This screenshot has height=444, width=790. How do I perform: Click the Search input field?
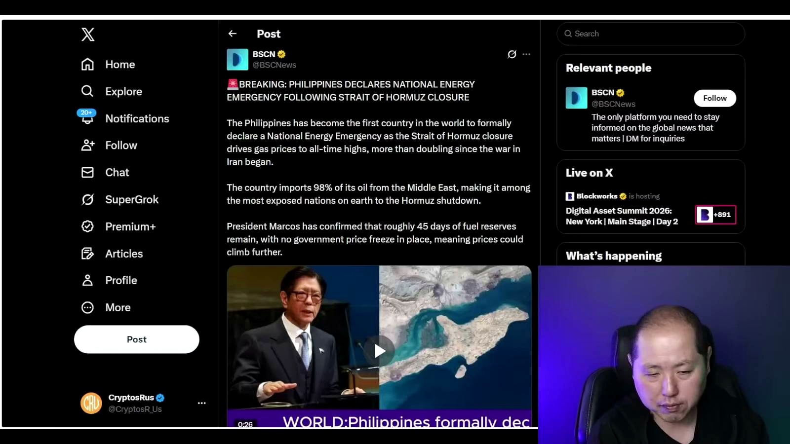[651, 34]
